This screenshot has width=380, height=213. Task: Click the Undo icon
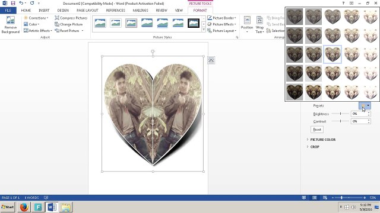[x=21, y=3]
